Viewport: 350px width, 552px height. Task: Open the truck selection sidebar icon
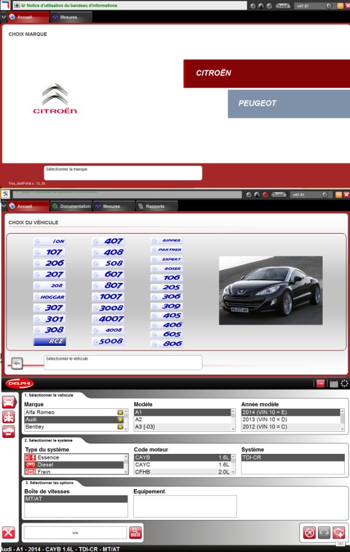pos(9,417)
